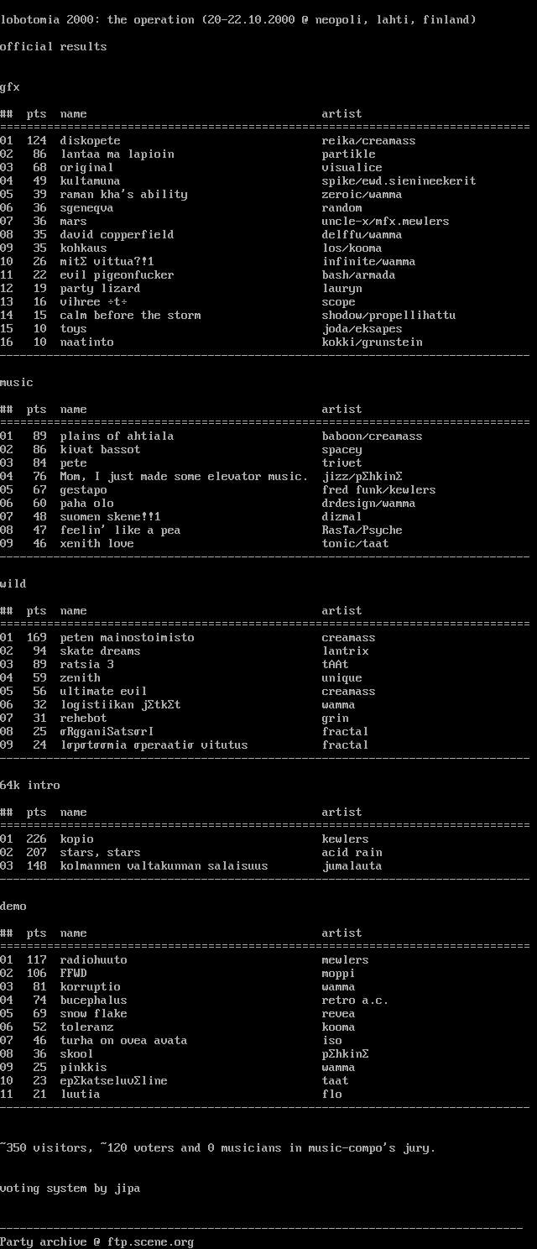Click the 'skate dreams' entry
This screenshot has height=1249, width=537.
100,651
